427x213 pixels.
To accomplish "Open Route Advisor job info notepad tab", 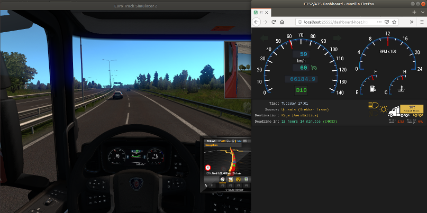I will pyautogui.click(x=230, y=179).
